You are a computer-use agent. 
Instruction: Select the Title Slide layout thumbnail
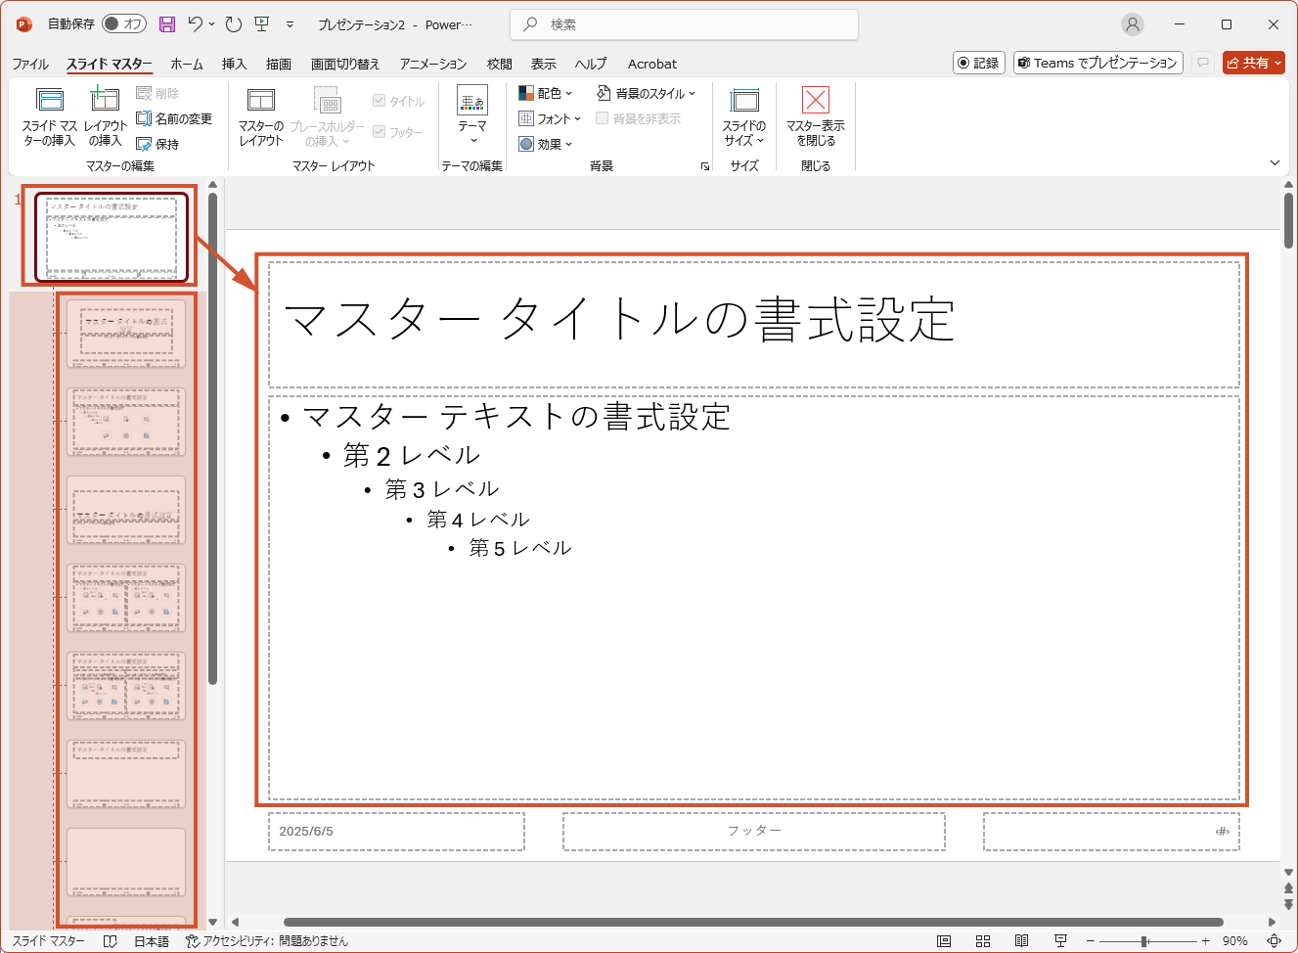(126, 334)
